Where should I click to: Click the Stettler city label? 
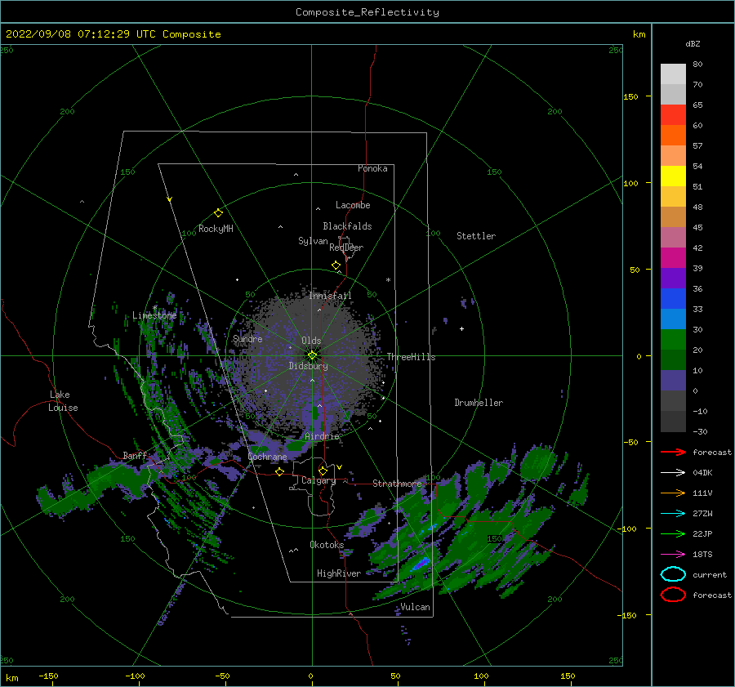pyautogui.click(x=476, y=236)
